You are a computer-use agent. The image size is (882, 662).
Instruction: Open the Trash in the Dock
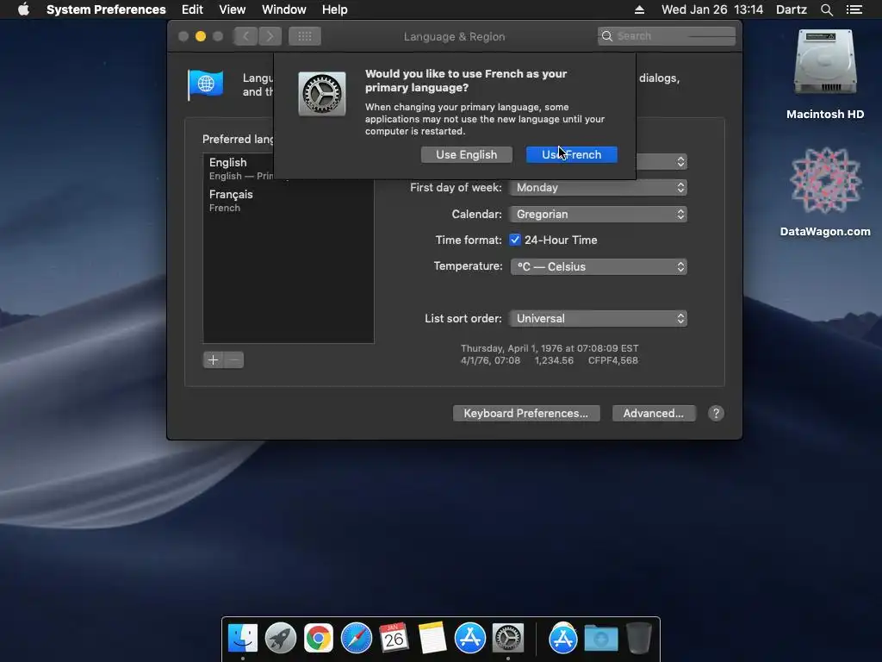638,638
